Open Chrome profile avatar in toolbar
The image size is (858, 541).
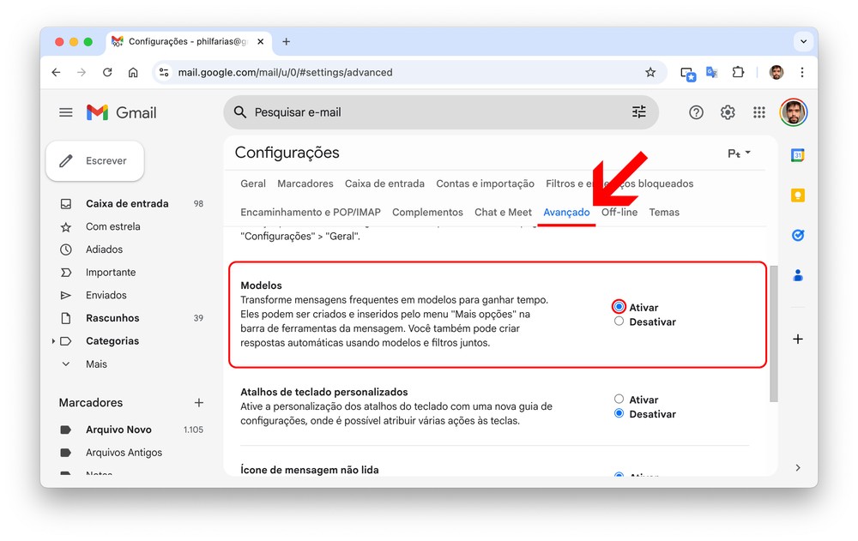776,72
